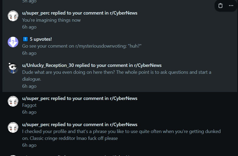Open the u/Unlucky_Reception_30 reply notification title
238x156 pixels.
[x=92, y=65]
